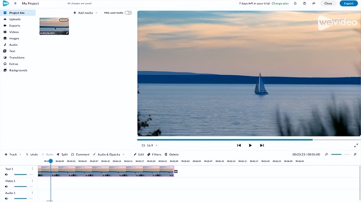The height and width of the screenshot is (202, 361).
Task: Adjust the Text 1 track volume slider
Action: point(23,175)
